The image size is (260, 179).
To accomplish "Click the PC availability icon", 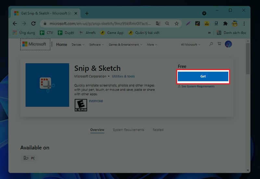I will coord(26,158).
